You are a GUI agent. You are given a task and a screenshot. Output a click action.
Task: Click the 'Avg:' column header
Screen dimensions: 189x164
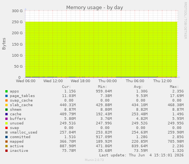click(x=138, y=87)
